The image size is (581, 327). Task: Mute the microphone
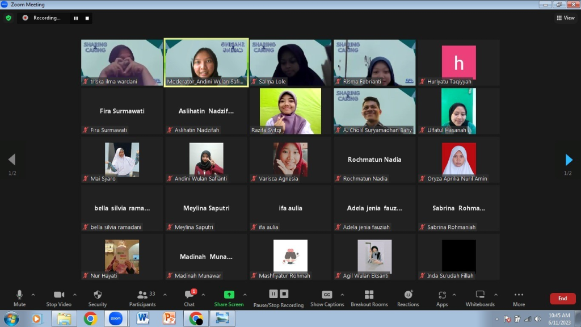click(x=19, y=295)
